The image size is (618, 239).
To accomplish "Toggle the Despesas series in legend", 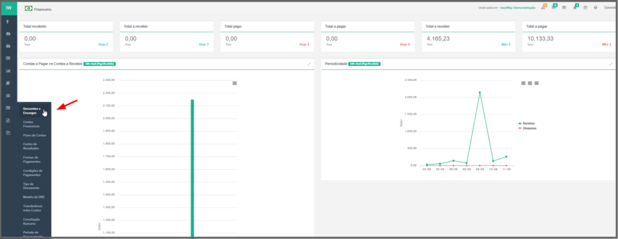I will coord(527,128).
